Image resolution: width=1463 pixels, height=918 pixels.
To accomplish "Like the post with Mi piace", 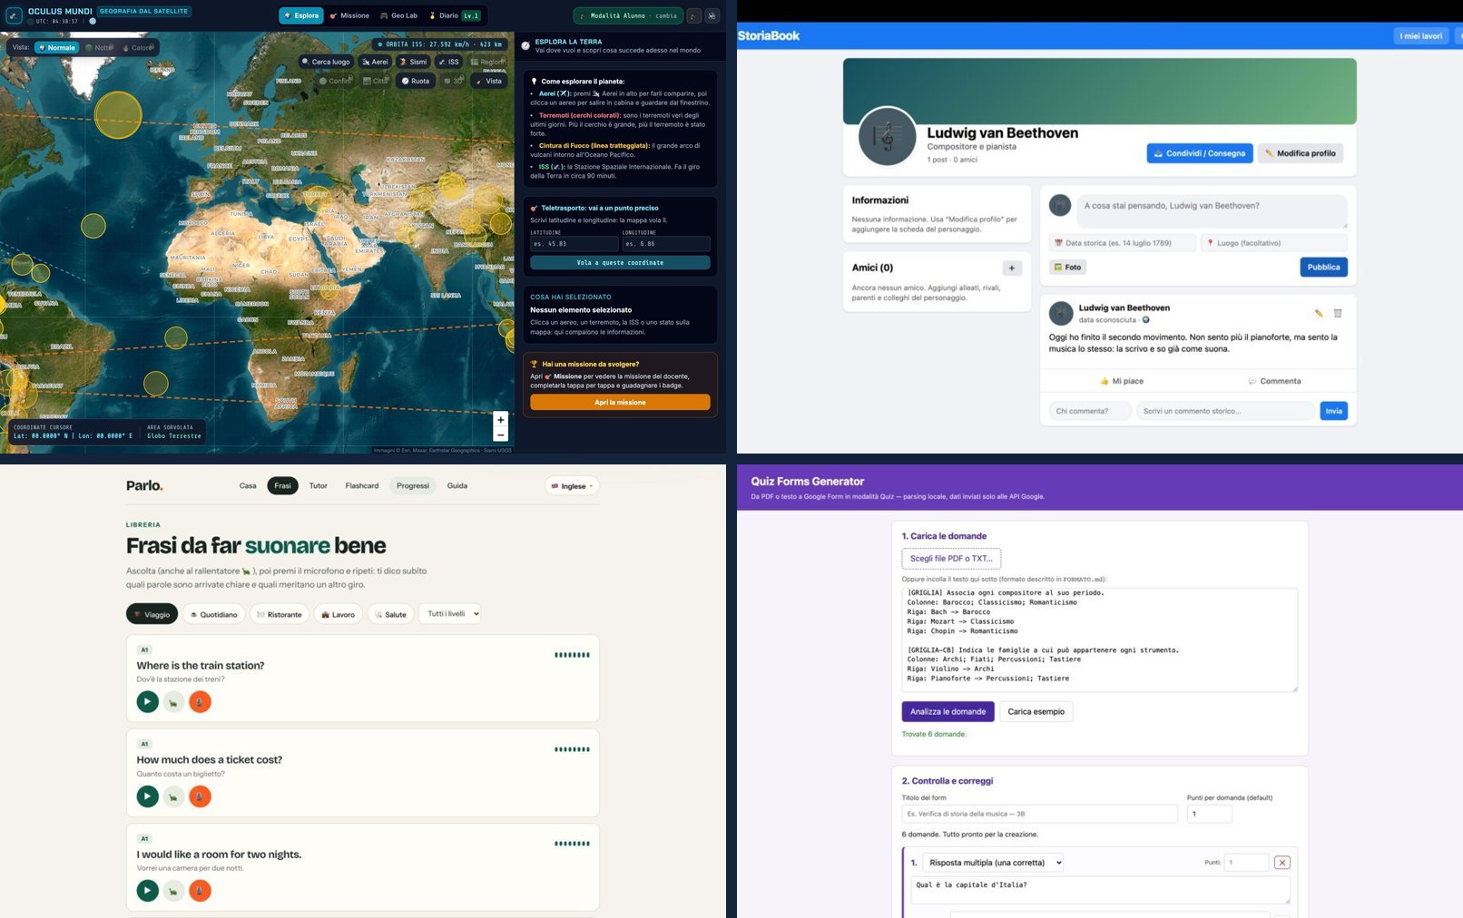I will (1122, 381).
